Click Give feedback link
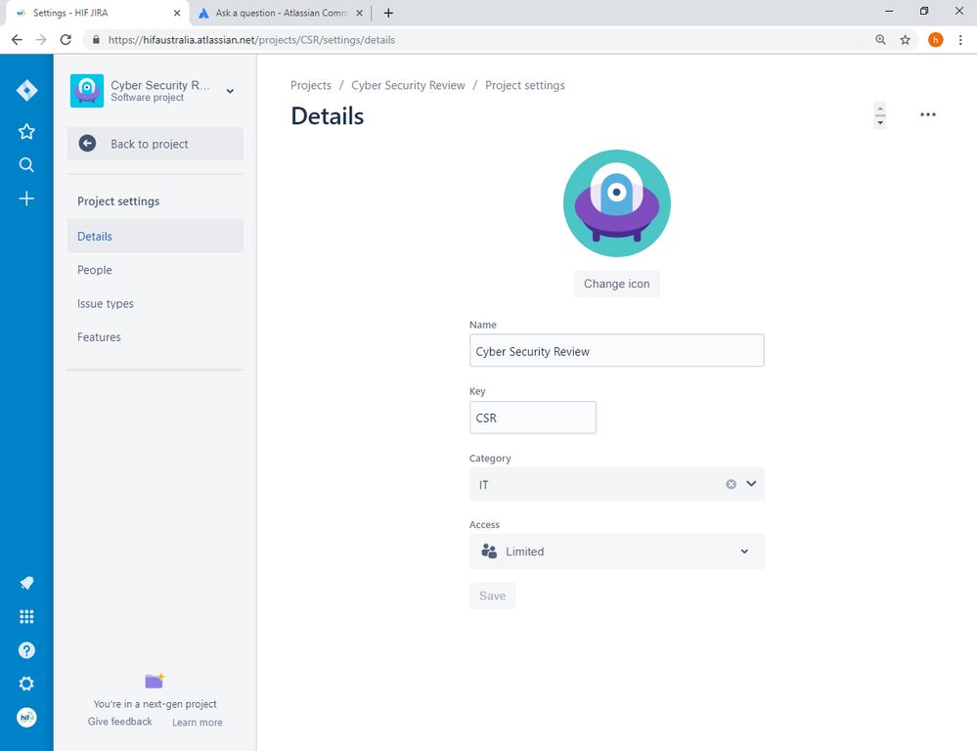 tap(119, 721)
